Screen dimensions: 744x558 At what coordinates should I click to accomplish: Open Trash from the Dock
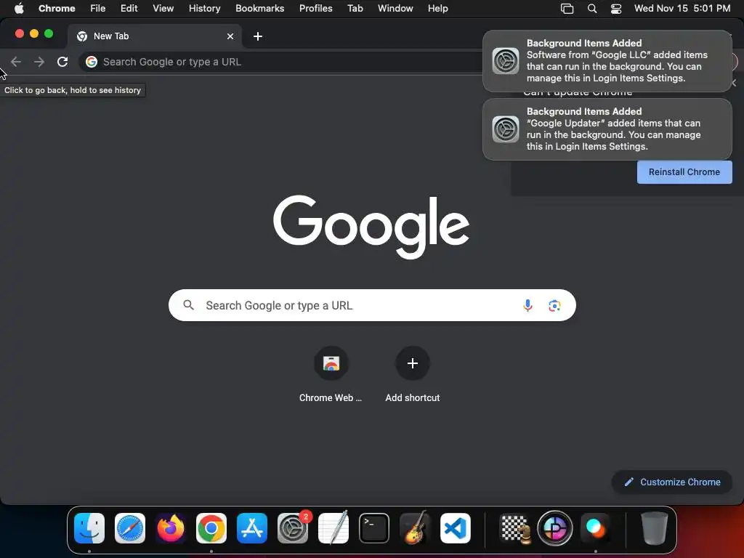[x=655, y=528]
